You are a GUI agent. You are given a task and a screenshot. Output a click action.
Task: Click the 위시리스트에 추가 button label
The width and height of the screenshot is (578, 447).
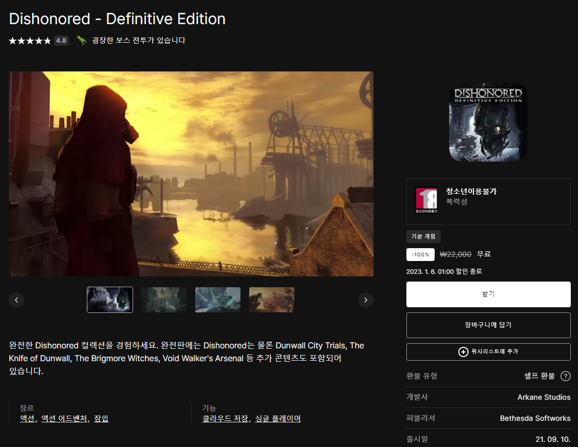(x=495, y=351)
